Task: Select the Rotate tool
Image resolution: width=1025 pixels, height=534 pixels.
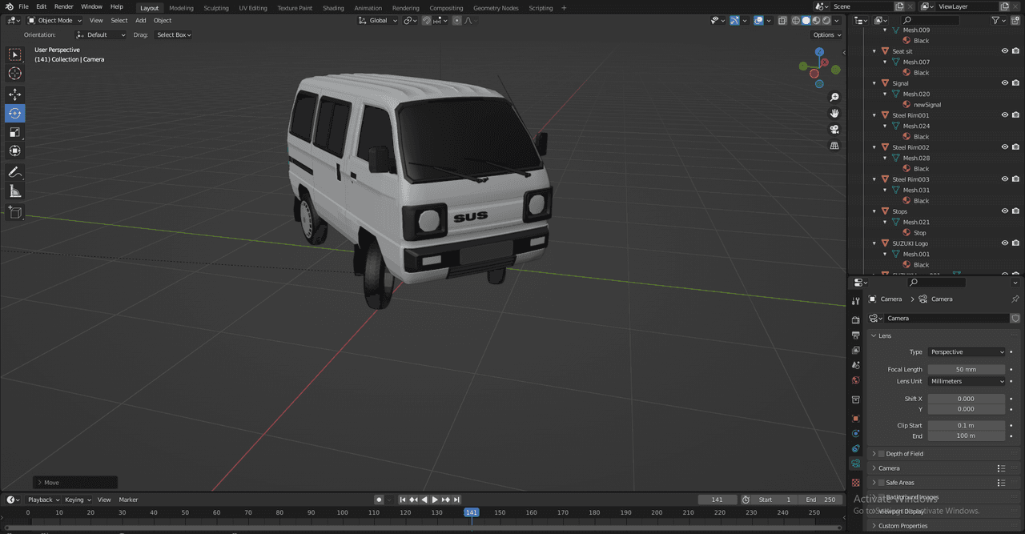Action: pyautogui.click(x=15, y=113)
